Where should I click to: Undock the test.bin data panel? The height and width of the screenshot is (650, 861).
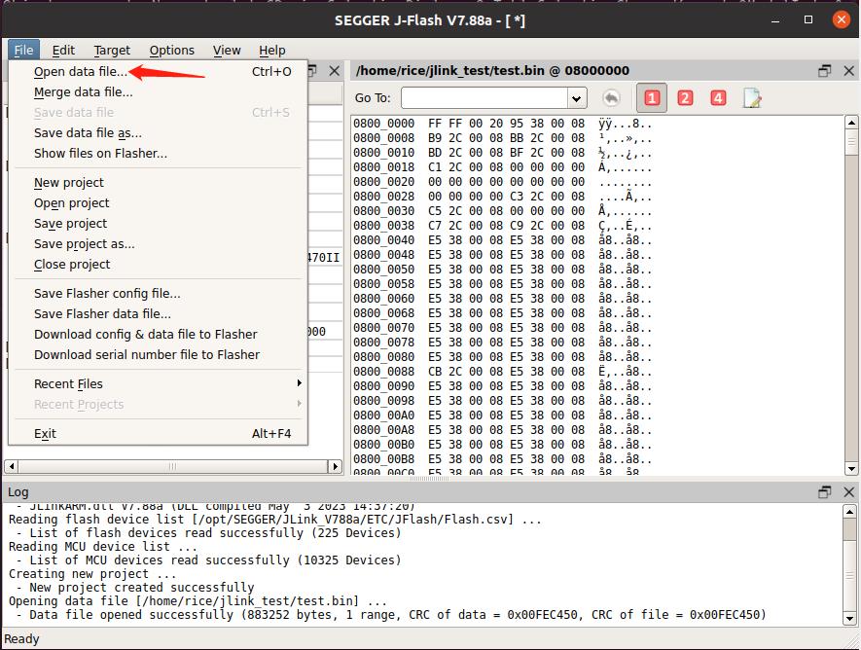coord(824,71)
